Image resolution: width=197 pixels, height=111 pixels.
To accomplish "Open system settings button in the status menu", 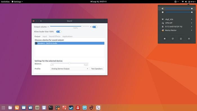I will (x=165, y=39).
